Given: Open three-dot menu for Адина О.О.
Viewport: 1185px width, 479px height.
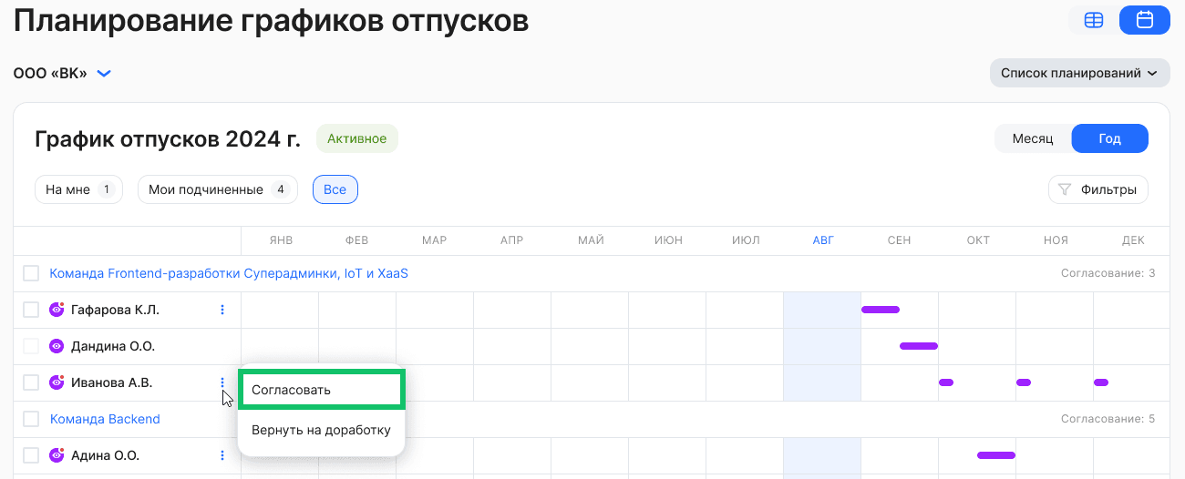Looking at the screenshot, I should pyautogui.click(x=222, y=455).
